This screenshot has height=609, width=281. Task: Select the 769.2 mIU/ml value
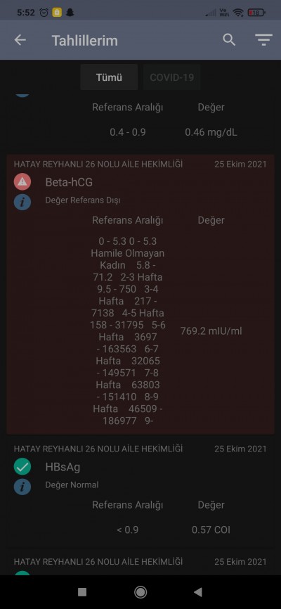click(211, 331)
